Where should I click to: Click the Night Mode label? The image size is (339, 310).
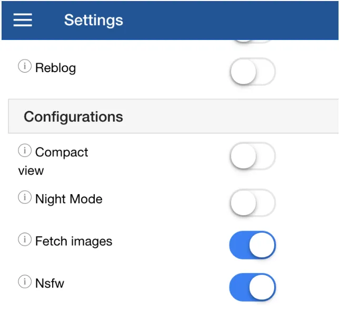69,199
